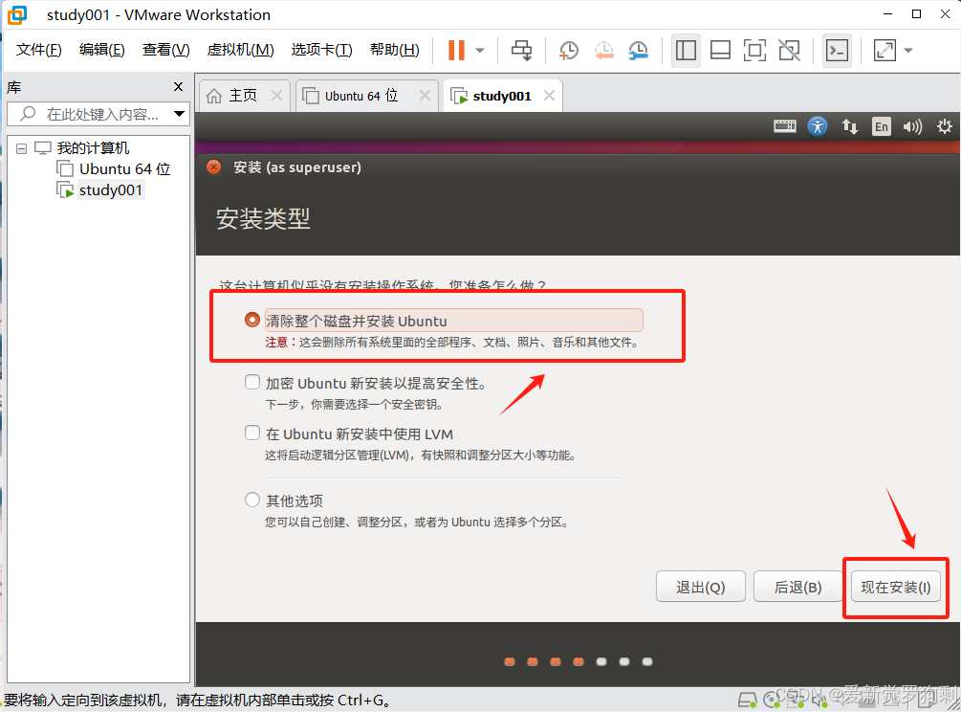The width and height of the screenshot is (961, 712).
Task: Open the Ubuntu network indicator icon
Action: (x=849, y=126)
